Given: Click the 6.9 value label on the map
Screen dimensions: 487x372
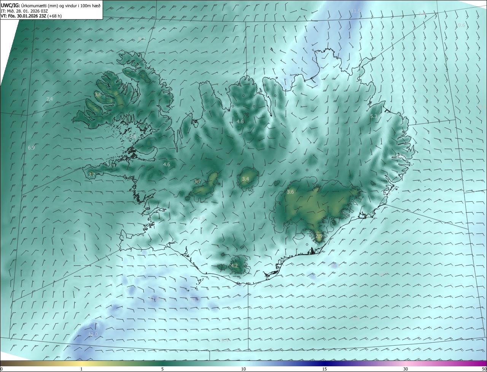Looking at the screenshot, I should pos(32,148).
